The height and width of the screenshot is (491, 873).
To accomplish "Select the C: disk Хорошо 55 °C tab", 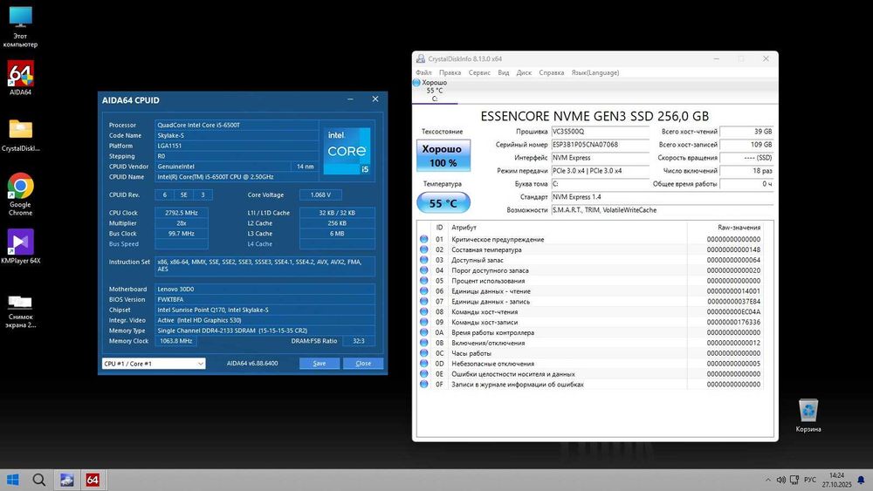I will tap(434, 91).
